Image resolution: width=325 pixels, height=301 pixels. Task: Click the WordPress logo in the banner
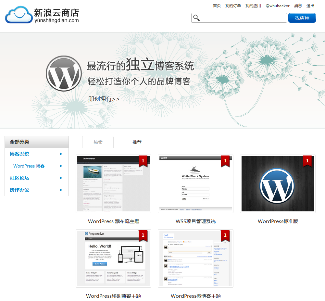[x=64, y=73]
